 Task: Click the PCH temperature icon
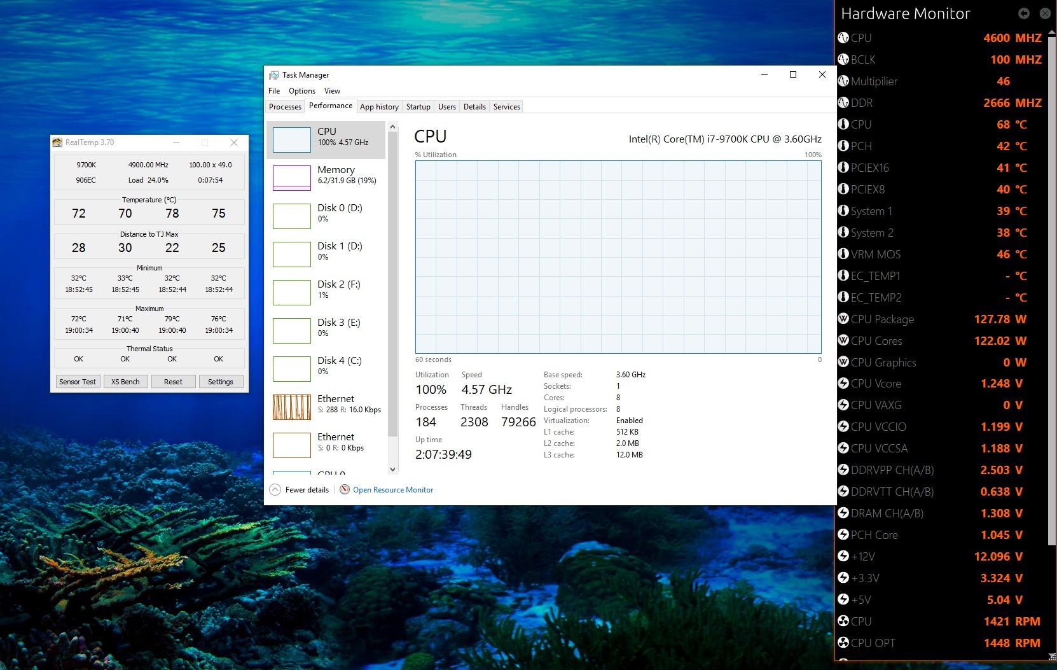pos(843,146)
